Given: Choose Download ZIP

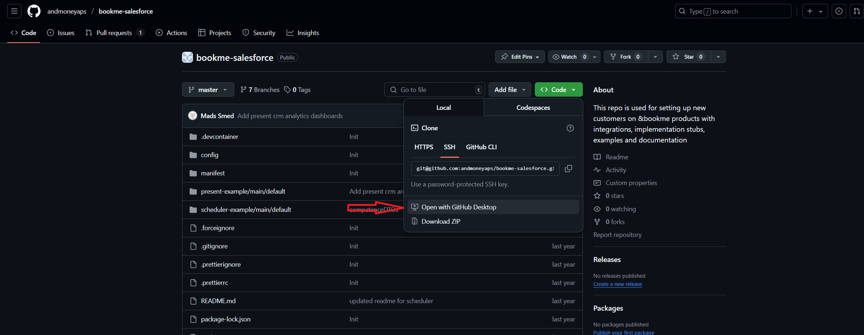Looking at the screenshot, I should tap(493, 221).
